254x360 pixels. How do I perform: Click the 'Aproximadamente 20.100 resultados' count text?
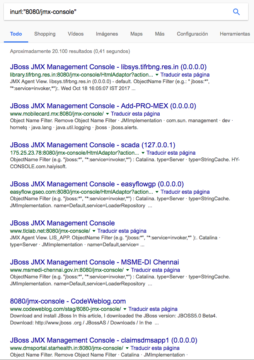pyautogui.click(x=70, y=51)
